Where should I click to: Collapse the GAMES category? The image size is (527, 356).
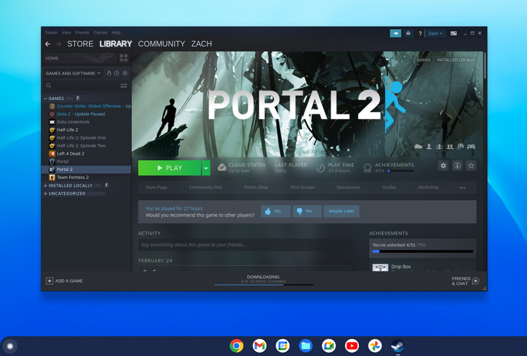45,99
